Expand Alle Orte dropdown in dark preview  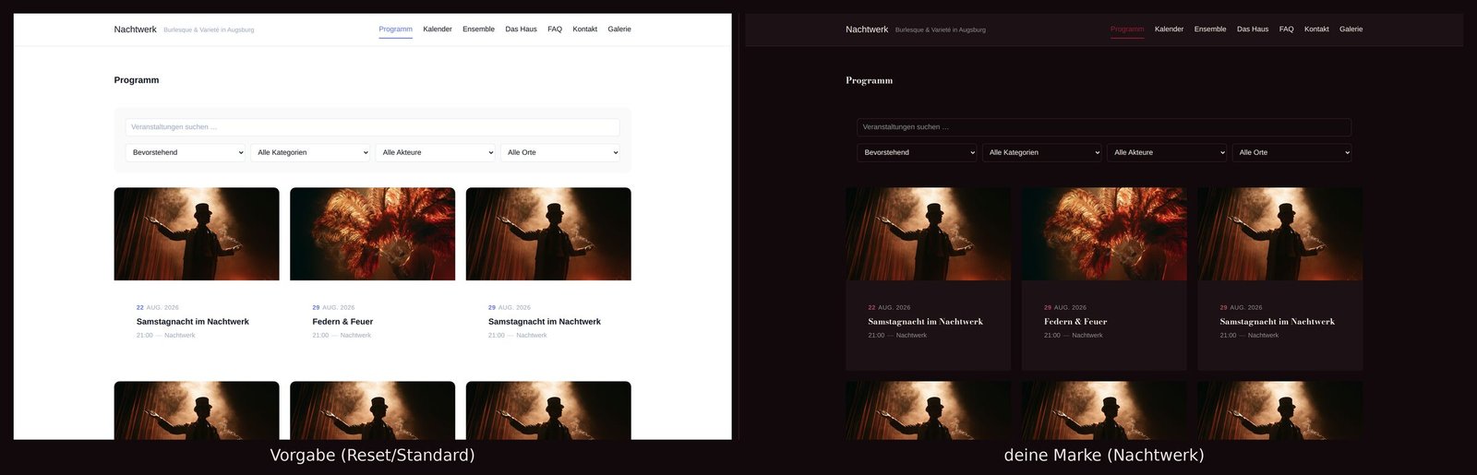pyautogui.click(x=1291, y=152)
